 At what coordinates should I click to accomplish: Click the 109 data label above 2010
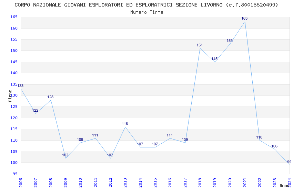coord(80,140)
